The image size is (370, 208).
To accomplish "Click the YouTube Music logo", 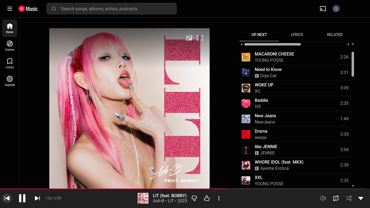I will (28, 9).
